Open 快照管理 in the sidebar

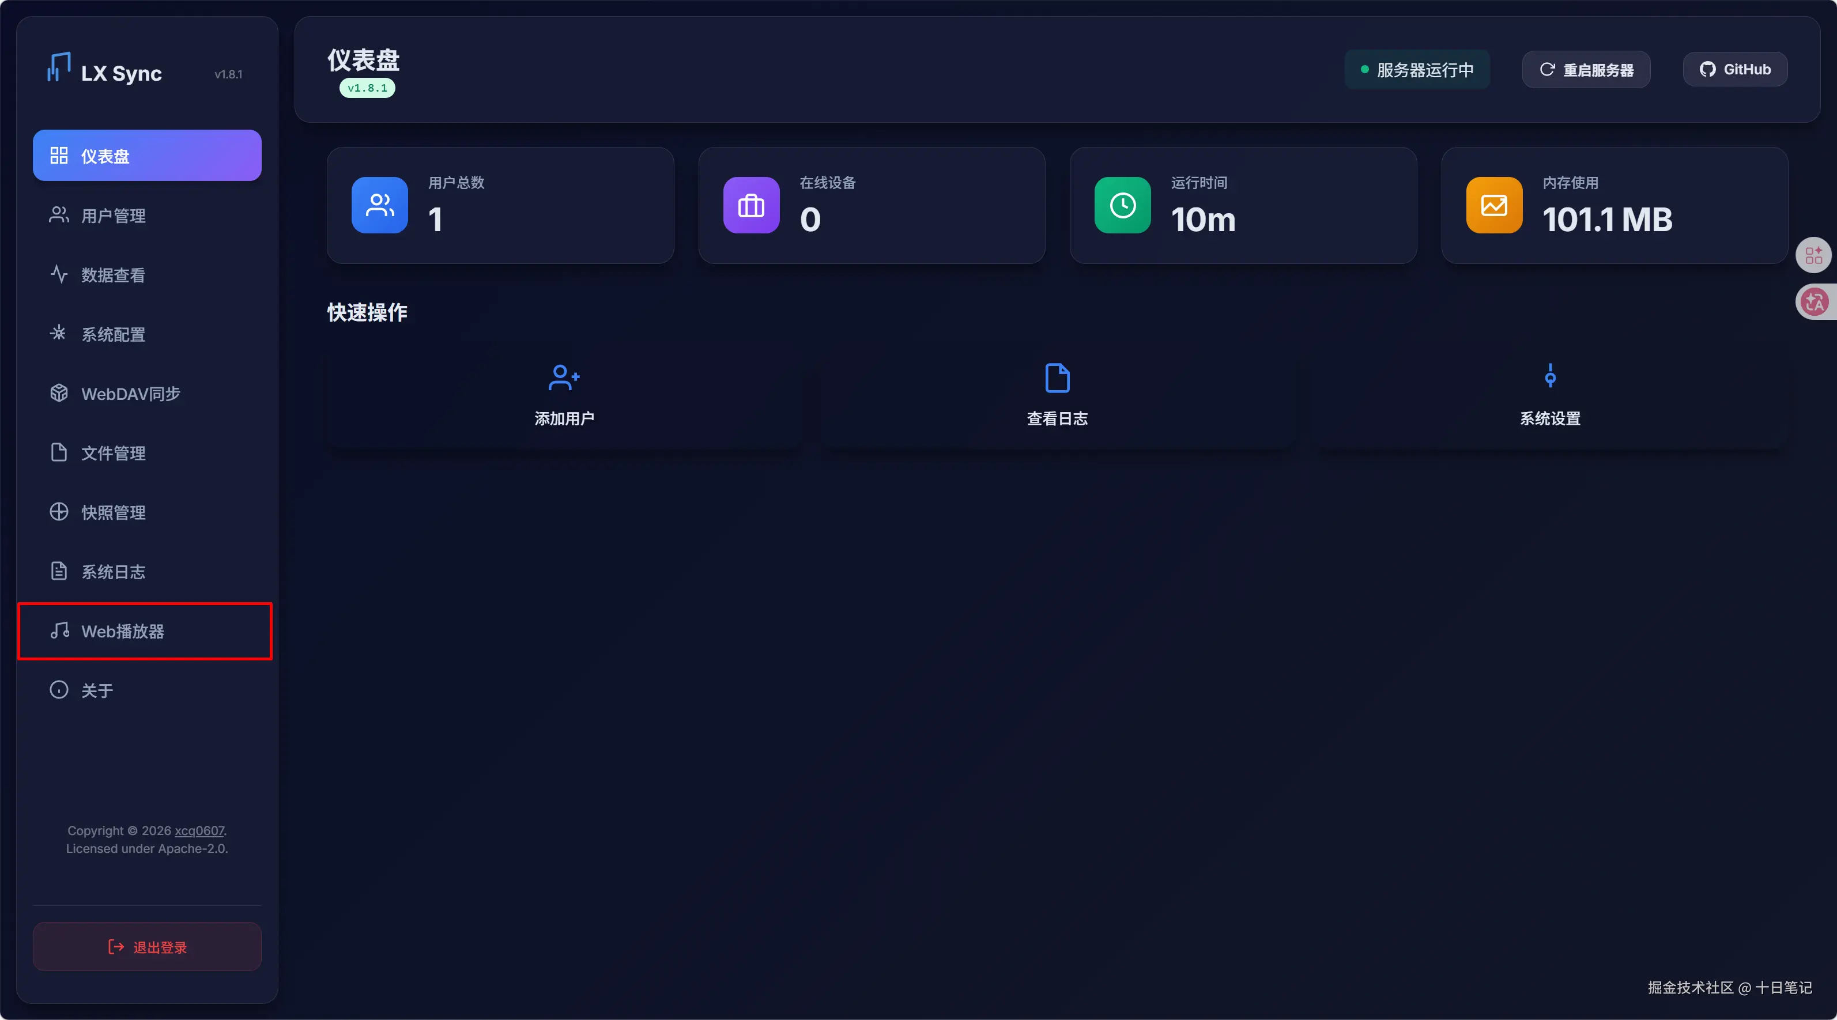point(147,512)
